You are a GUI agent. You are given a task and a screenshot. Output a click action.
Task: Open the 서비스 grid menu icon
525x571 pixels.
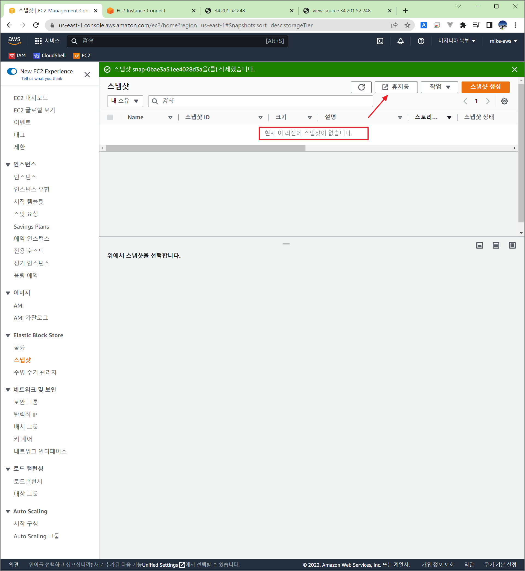coord(38,41)
